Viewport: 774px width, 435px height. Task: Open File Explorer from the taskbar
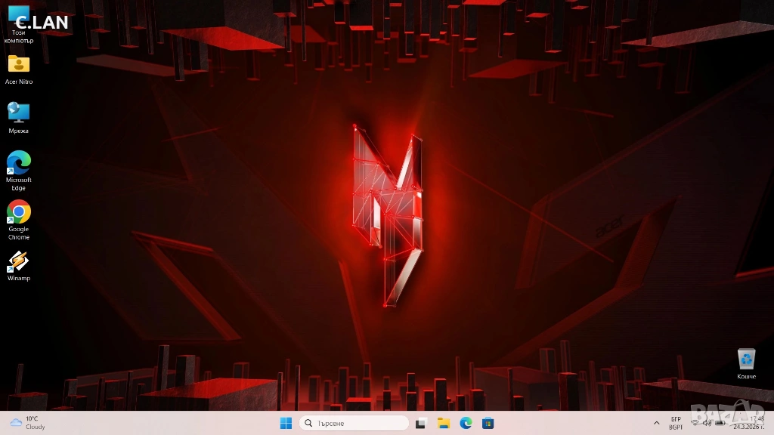pos(444,423)
